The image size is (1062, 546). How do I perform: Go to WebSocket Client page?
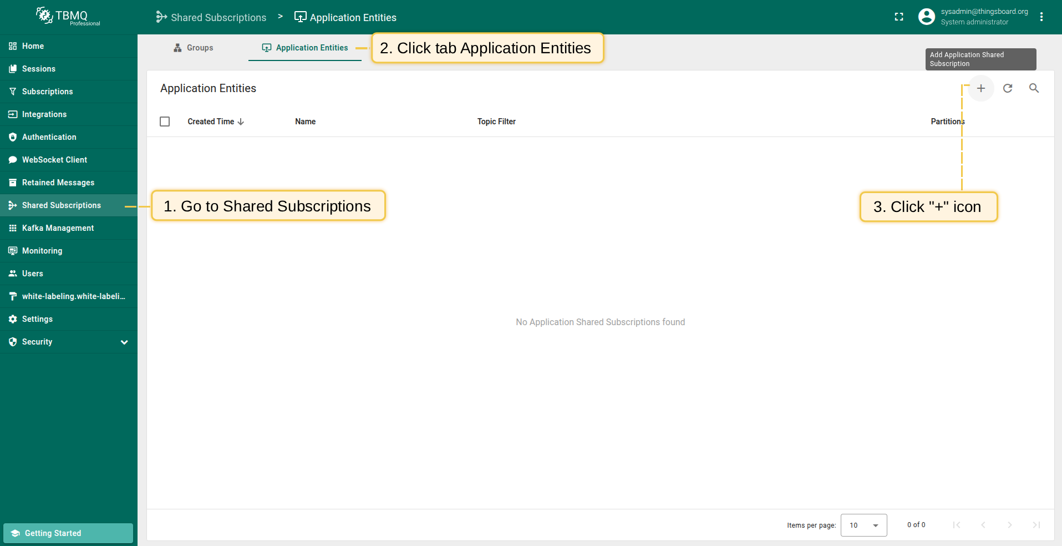tap(54, 160)
